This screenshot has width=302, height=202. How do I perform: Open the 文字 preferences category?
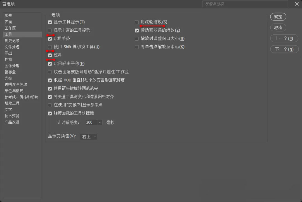[x=23, y=109]
